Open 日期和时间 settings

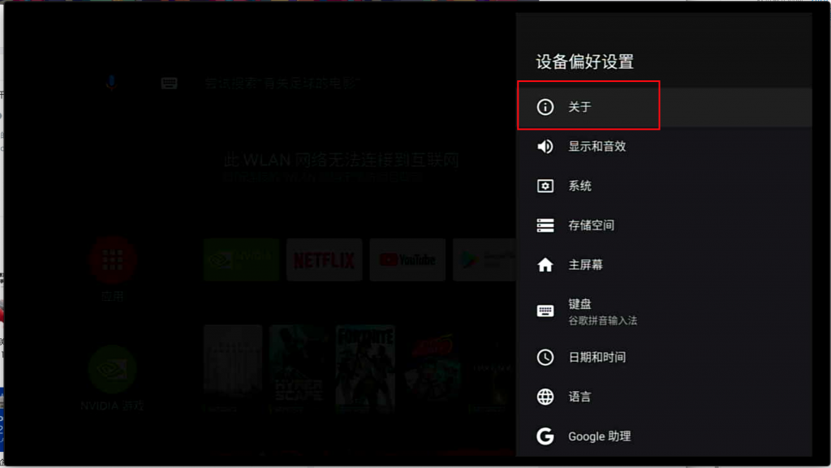click(x=664, y=358)
